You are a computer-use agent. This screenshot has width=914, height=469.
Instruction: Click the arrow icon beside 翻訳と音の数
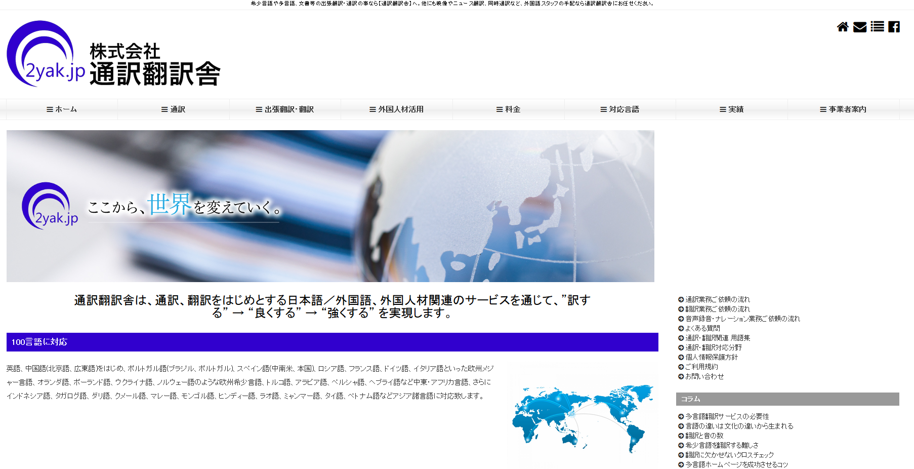(x=681, y=436)
